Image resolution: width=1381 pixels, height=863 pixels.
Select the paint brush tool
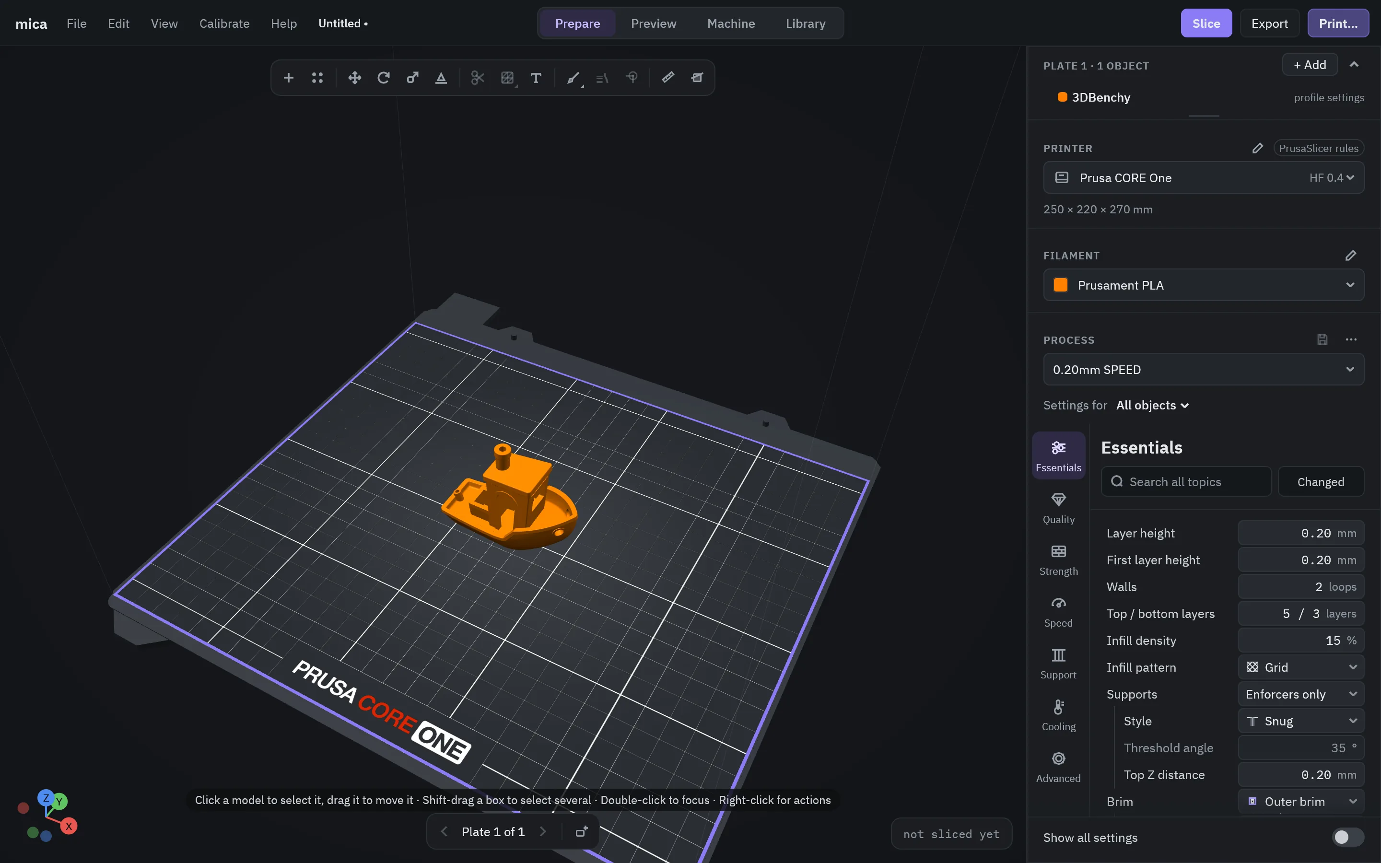coord(573,78)
